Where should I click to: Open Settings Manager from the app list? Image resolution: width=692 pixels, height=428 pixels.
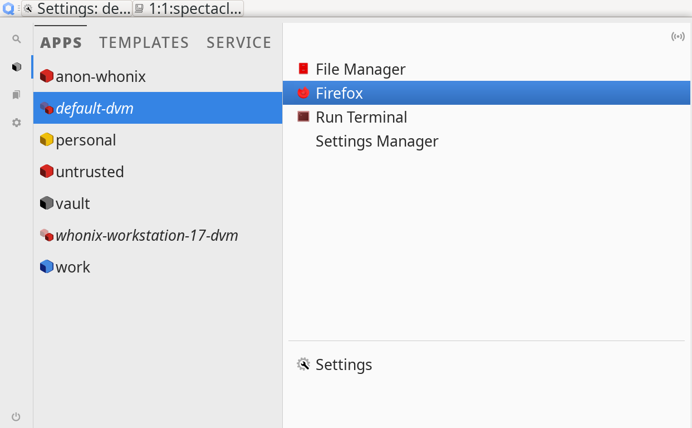tap(377, 141)
